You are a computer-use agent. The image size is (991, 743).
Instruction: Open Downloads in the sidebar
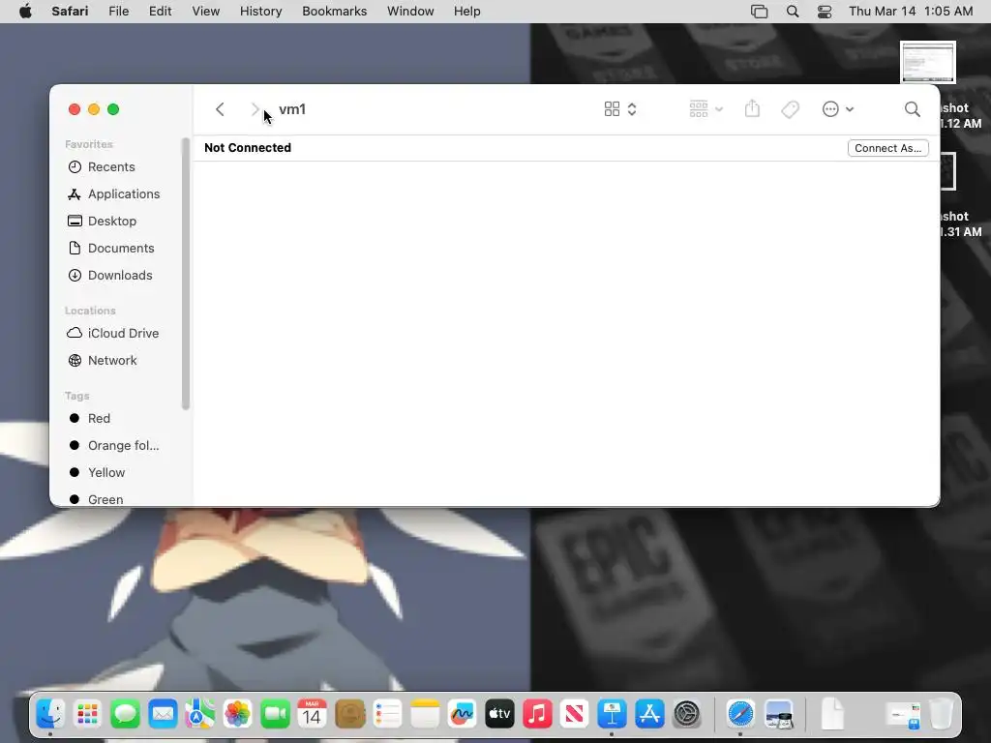110,276
